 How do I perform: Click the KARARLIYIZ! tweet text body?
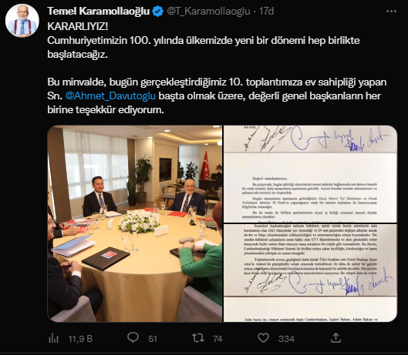(x=217, y=68)
